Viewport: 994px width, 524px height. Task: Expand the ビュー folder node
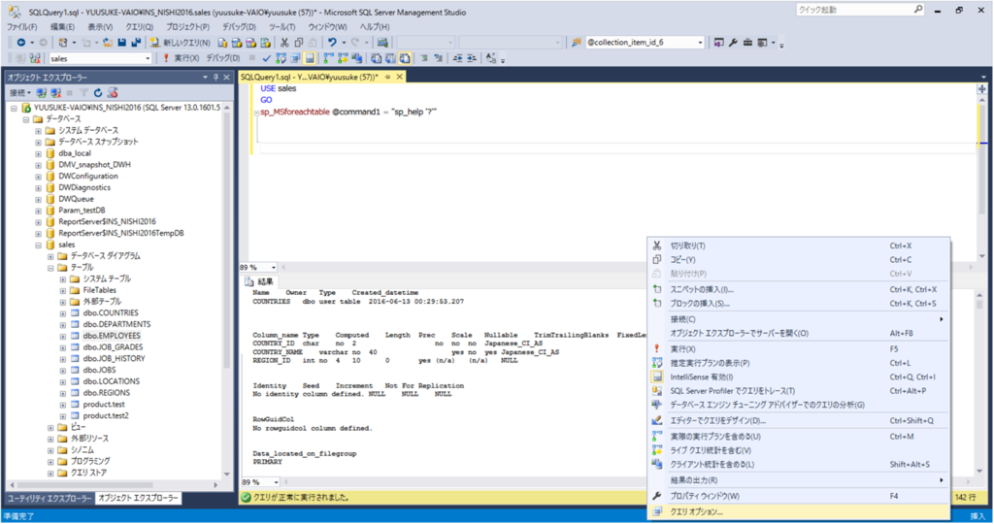(x=50, y=427)
